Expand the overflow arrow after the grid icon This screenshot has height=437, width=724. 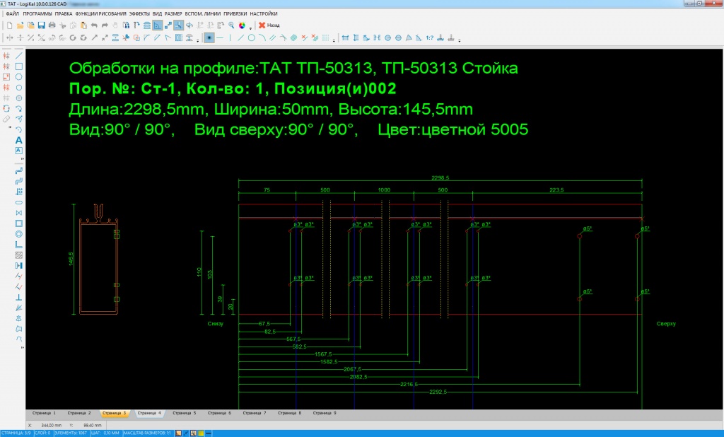point(334,40)
